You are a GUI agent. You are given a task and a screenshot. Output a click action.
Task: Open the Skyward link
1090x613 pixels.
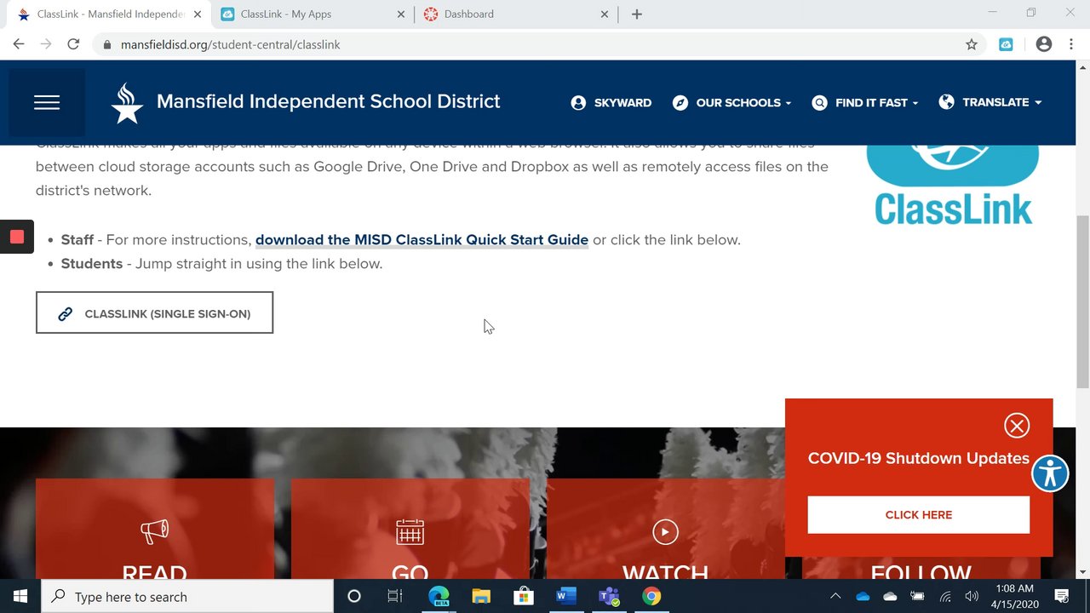point(611,102)
